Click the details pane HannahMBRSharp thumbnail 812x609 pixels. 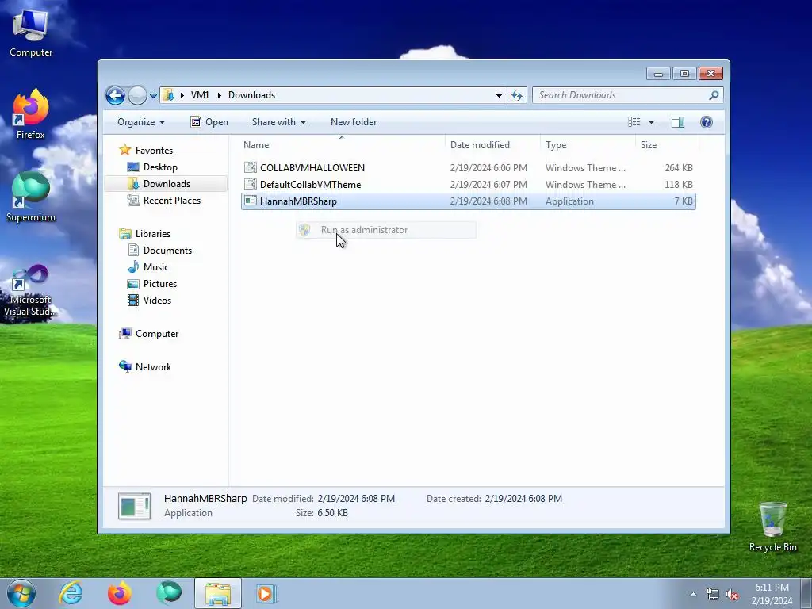pos(135,506)
